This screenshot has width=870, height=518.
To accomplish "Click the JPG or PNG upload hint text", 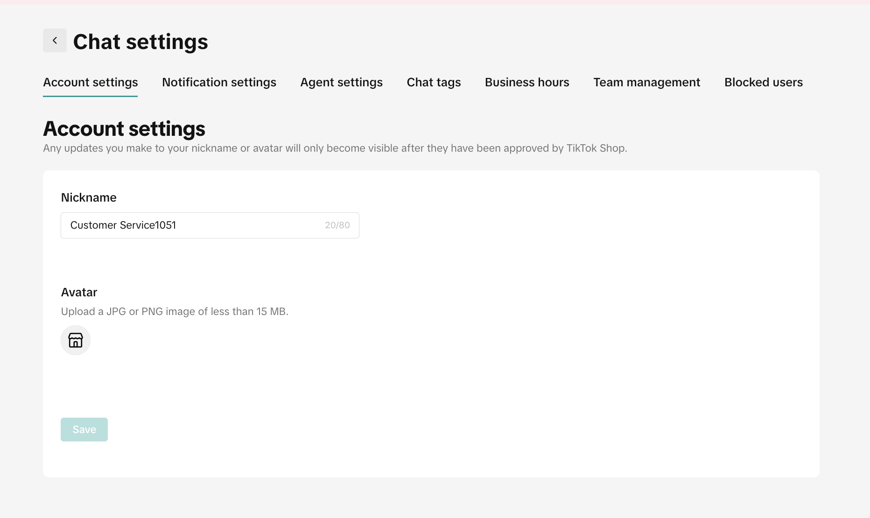I will click(x=175, y=311).
